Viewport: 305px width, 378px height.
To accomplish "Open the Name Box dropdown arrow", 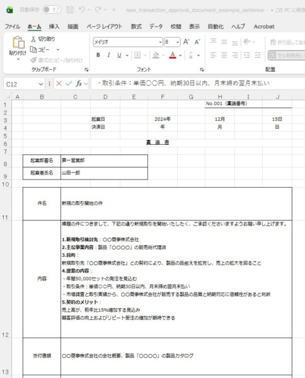I will [x=41, y=84].
